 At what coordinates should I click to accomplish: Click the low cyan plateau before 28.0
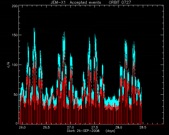click(x=111, y=101)
